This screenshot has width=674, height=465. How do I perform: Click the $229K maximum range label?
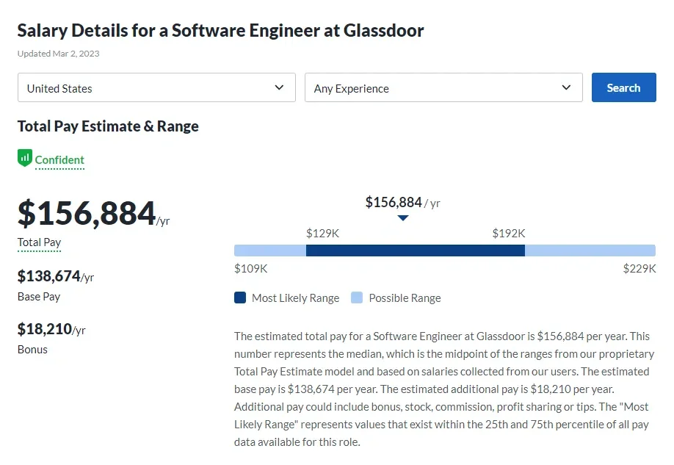(x=639, y=268)
